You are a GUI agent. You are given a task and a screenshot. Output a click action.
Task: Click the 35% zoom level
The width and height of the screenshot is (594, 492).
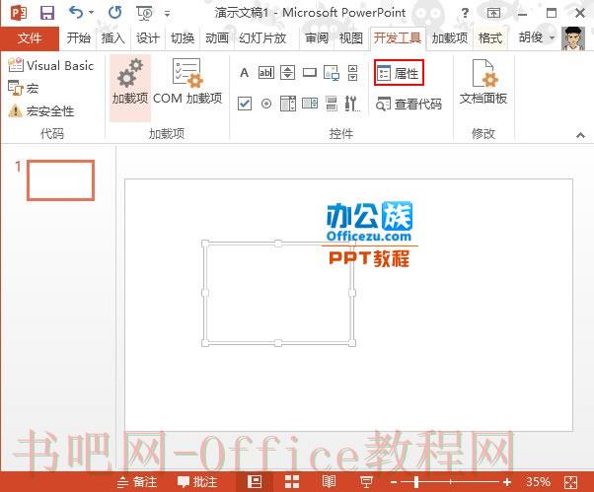coord(538,482)
